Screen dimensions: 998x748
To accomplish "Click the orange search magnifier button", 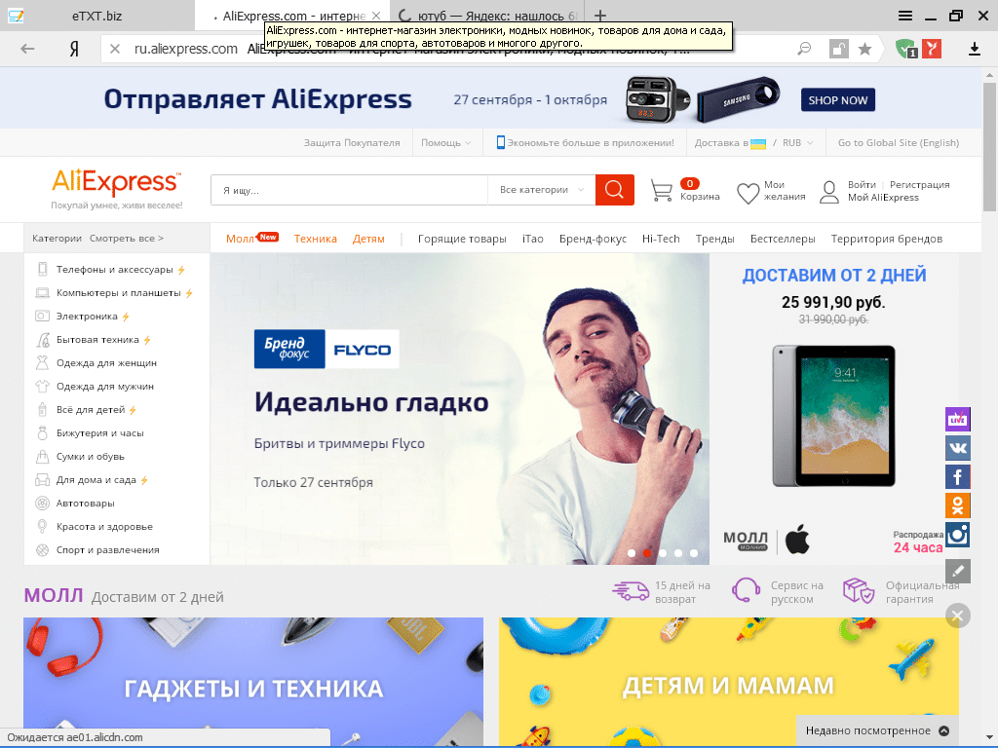I will coord(614,190).
